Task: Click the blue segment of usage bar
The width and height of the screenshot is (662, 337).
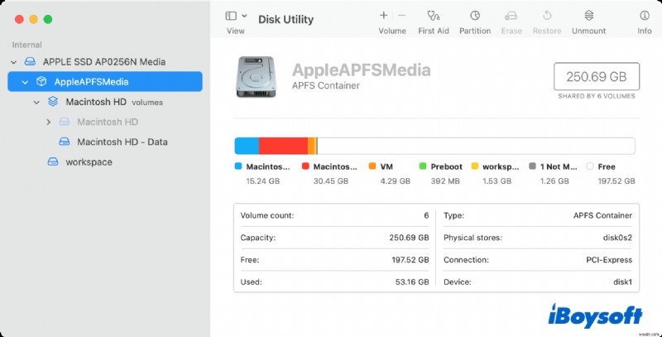Action: click(247, 146)
